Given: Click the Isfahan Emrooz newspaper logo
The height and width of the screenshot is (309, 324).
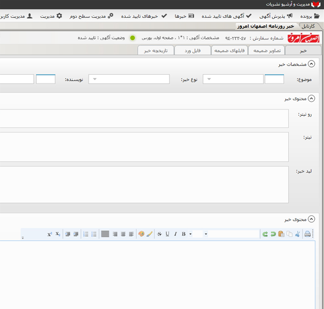Looking at the screenshot, I should point(303,38).
